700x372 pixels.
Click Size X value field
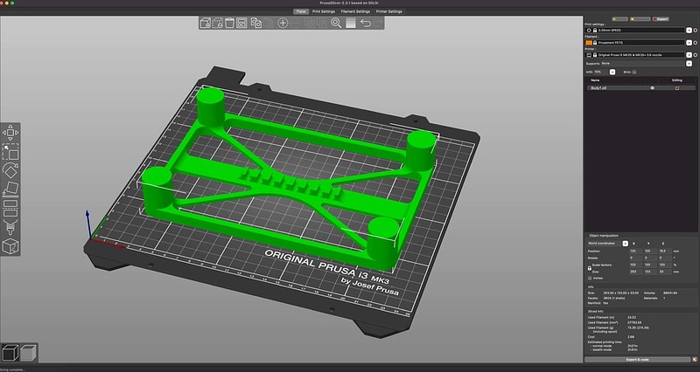[x=635, y=272]
